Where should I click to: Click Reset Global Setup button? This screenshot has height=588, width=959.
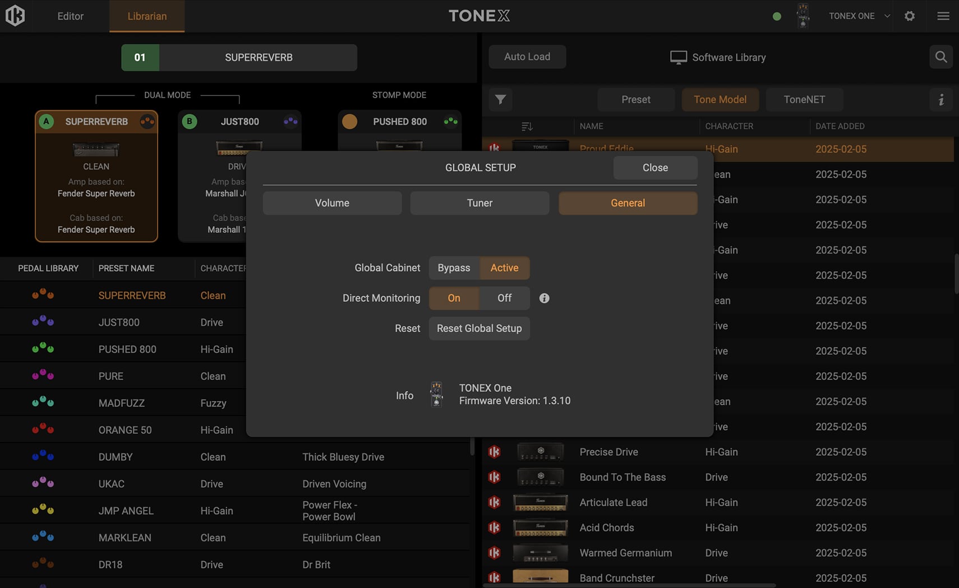tap(479, 329)
